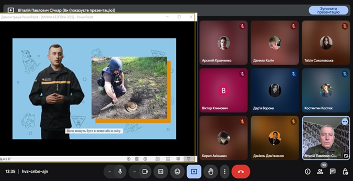Click muted mic icon on Таїсія Соколовська tile
Image resolution: width=353 pixels, height=181 pixels.
pos(345,26)
